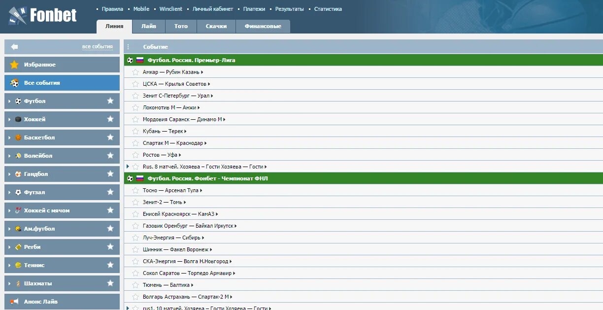The height and width of the screenshot is (310, 603).
Task: Switch to the Линия tab
Action: [x=114, y=26]
